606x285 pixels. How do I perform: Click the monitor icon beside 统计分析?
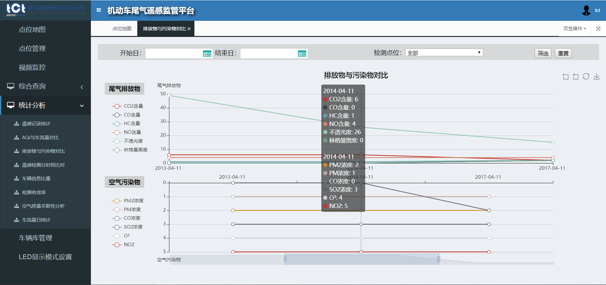click(11, 105)
